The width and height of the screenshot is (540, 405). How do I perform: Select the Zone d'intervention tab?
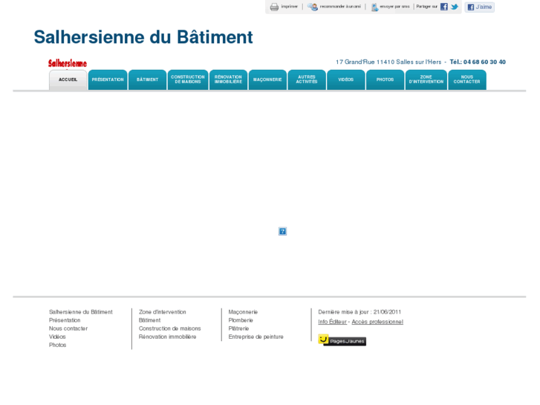(x=426, y=80)
